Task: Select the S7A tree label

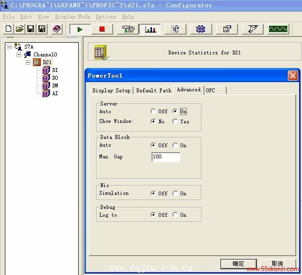Action: pos(29,47)
